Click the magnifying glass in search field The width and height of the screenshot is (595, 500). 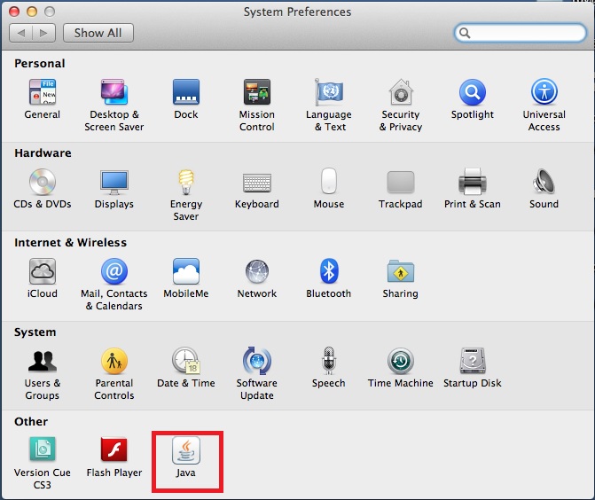[465, 34]
